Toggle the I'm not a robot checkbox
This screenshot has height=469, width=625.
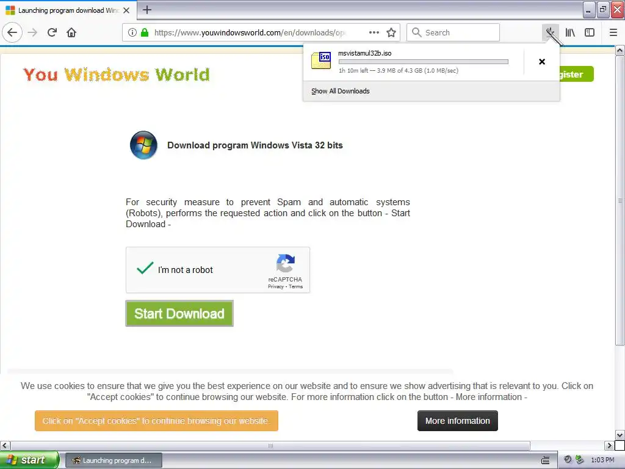click(145, 268)
